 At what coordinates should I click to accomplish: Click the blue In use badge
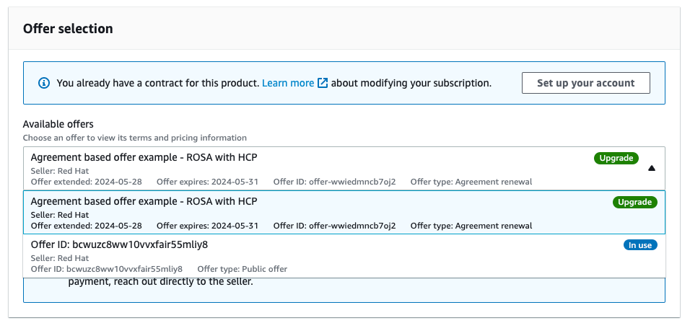(x=639, y=245)
